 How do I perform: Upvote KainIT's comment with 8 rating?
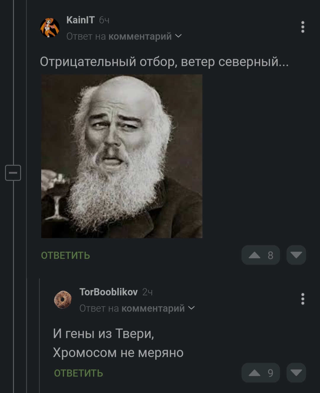260,255
